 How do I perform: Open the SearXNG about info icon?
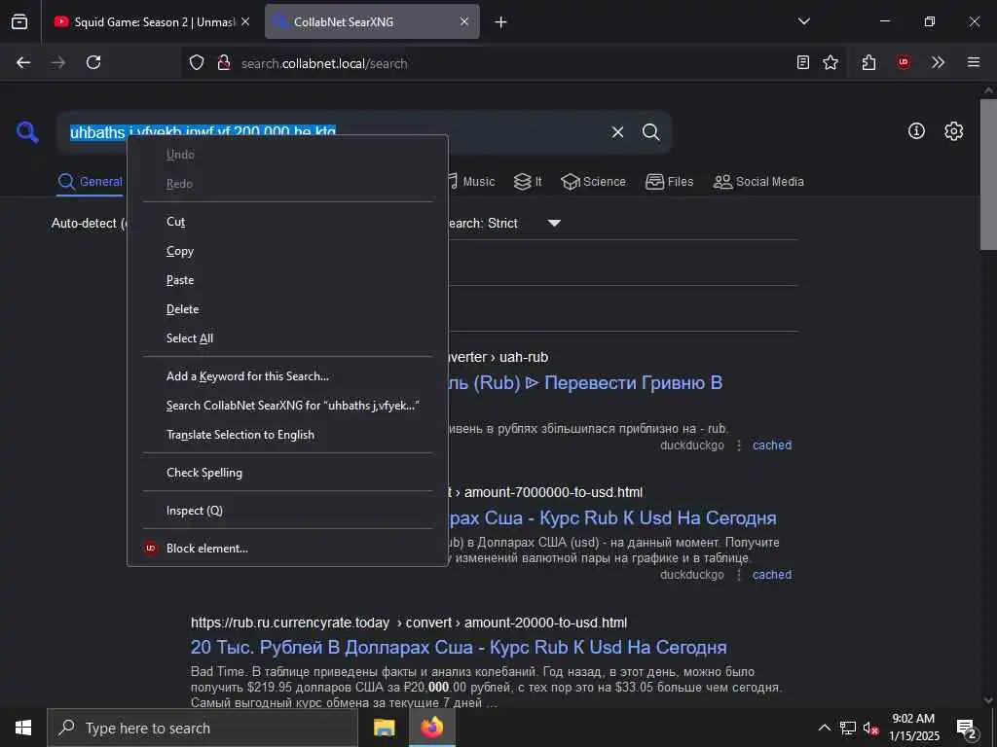pos(916,131)
